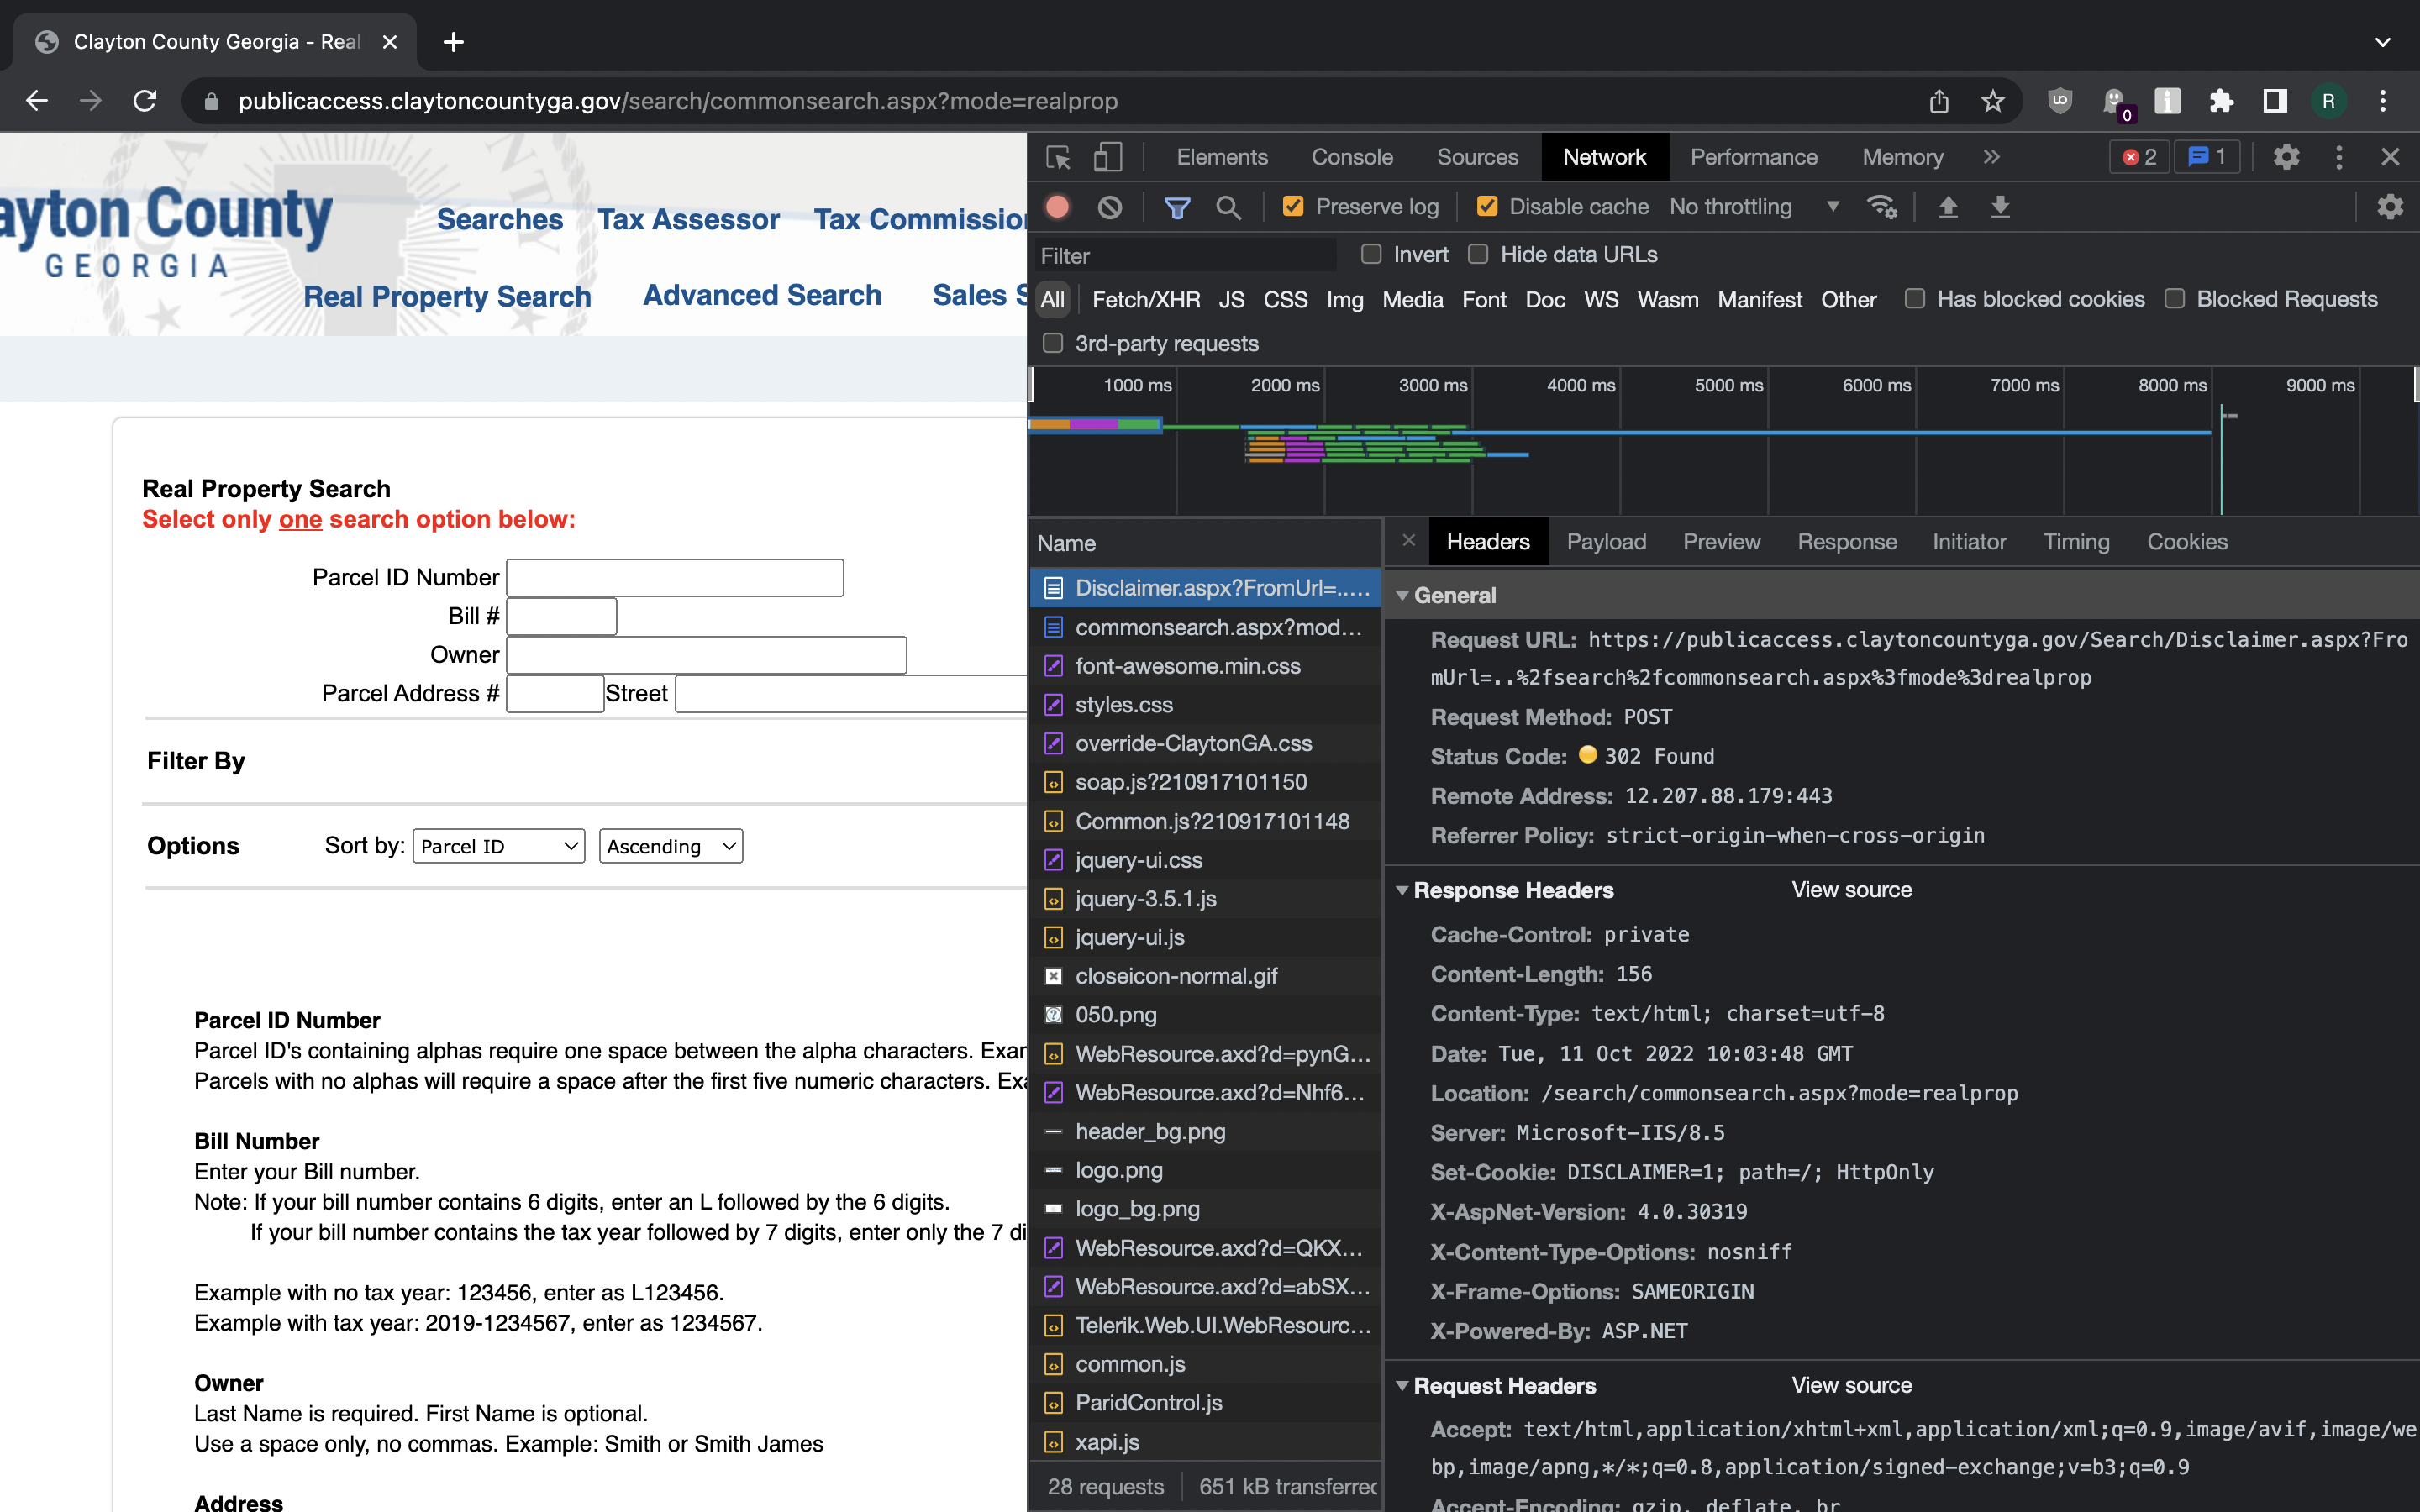
Task: Select the jquery-3.5.1.js request
Action: 1205,899
